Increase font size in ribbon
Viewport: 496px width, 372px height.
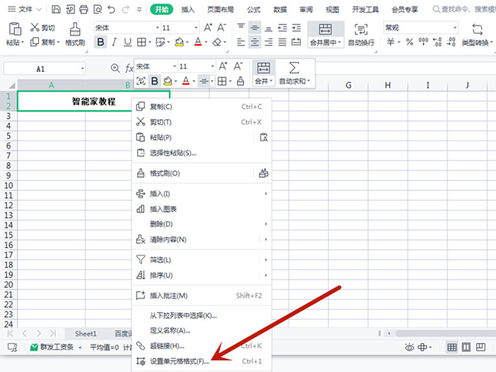[207, 27]
